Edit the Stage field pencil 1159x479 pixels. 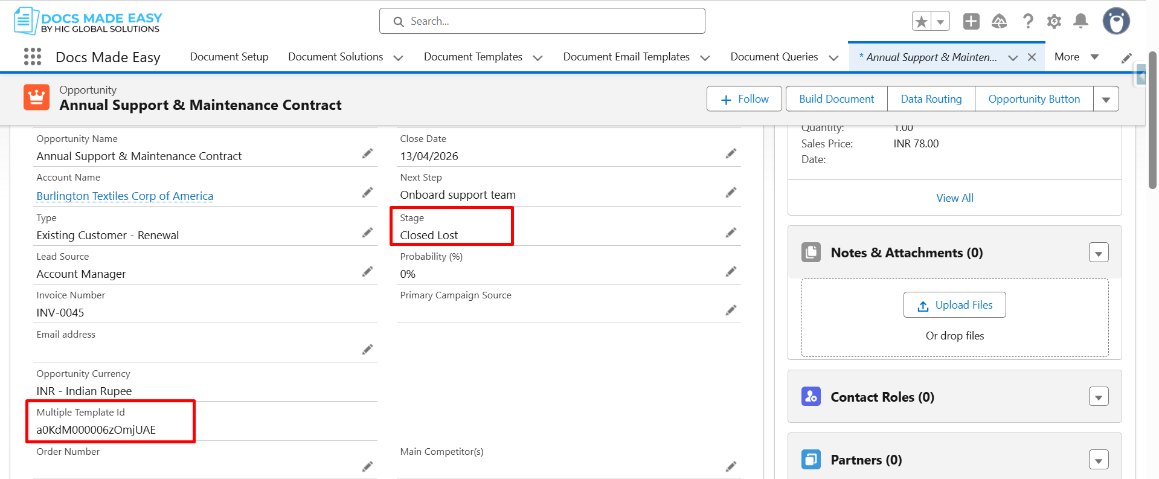pyautogui.click(x=731, y=233)
